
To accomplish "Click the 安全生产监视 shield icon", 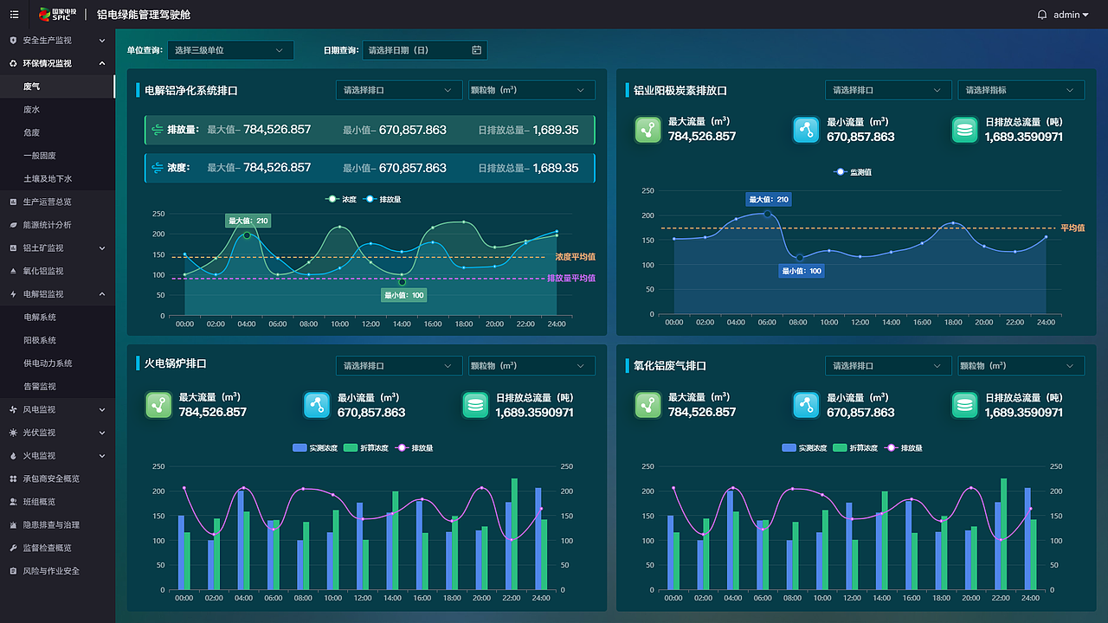I will point(13,41).
